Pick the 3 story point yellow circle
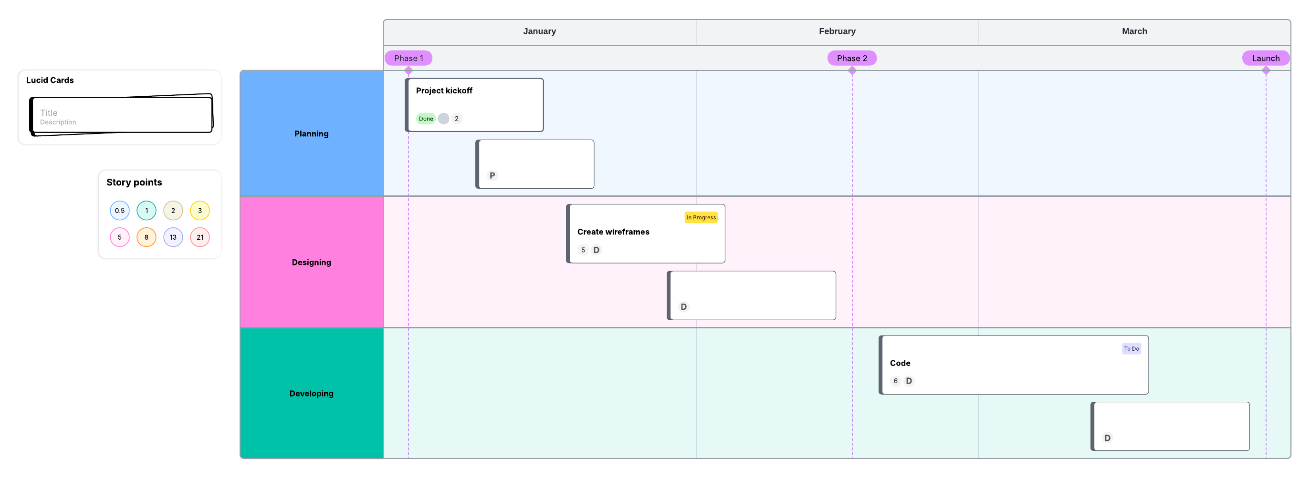Image resolution: width=1310 pixels, height=478 pixels. pyautogui.click(x=199, y=210)
